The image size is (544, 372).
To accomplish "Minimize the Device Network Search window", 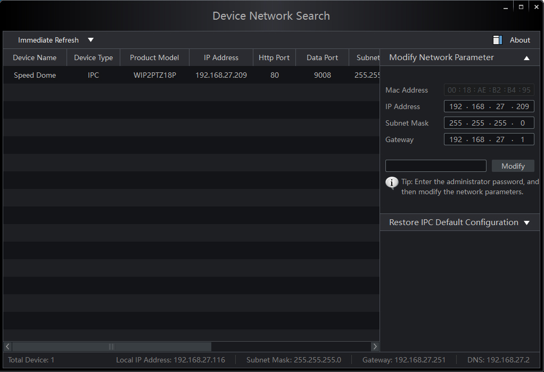I will click(x=506, y=7).
